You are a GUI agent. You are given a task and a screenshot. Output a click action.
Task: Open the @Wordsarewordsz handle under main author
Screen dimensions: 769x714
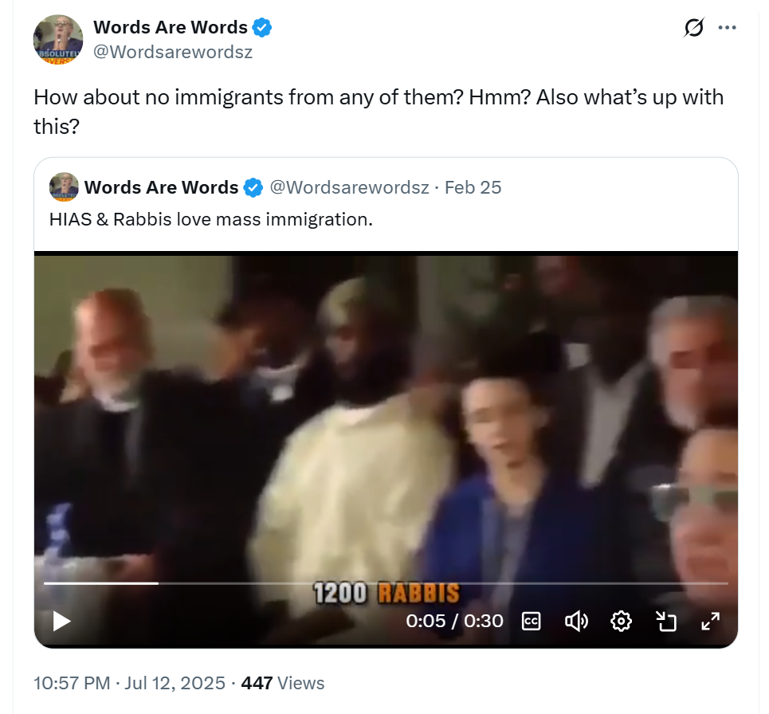(173, 52)
